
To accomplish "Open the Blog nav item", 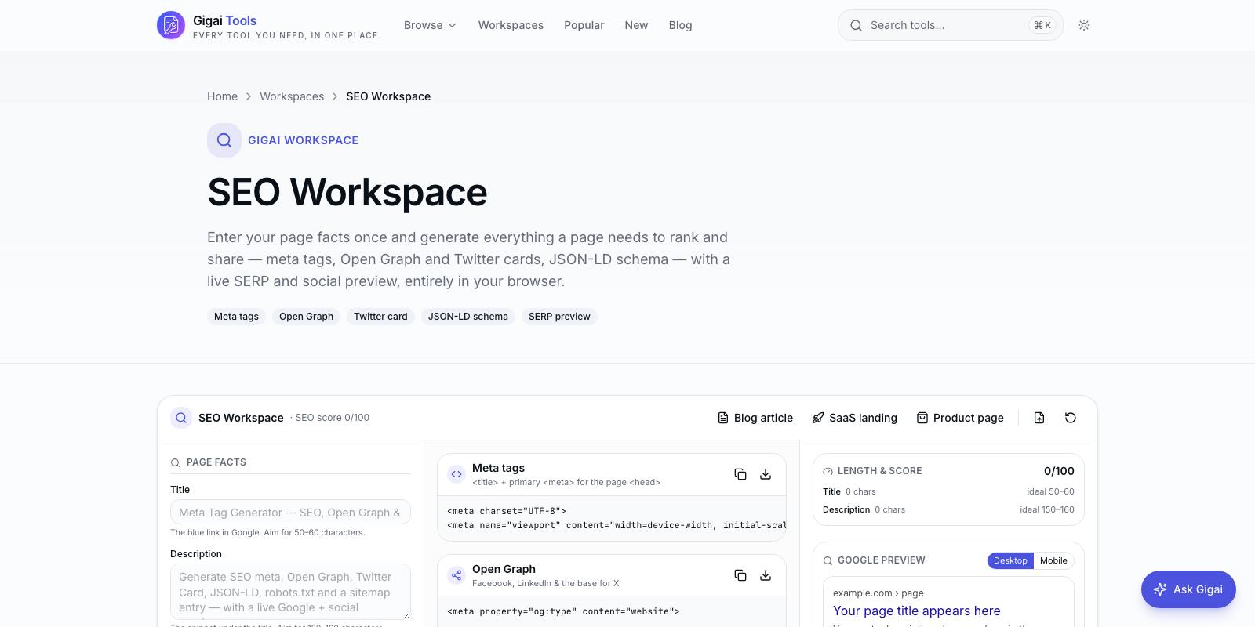I will click(x=680, y=25).
